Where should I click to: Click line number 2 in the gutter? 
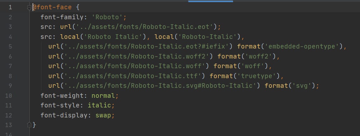[x=10, y=17]
